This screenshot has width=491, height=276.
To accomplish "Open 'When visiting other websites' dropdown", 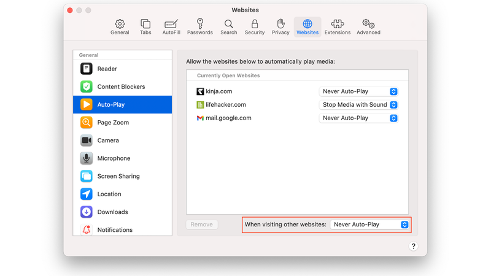I will (x=369, y=224).
